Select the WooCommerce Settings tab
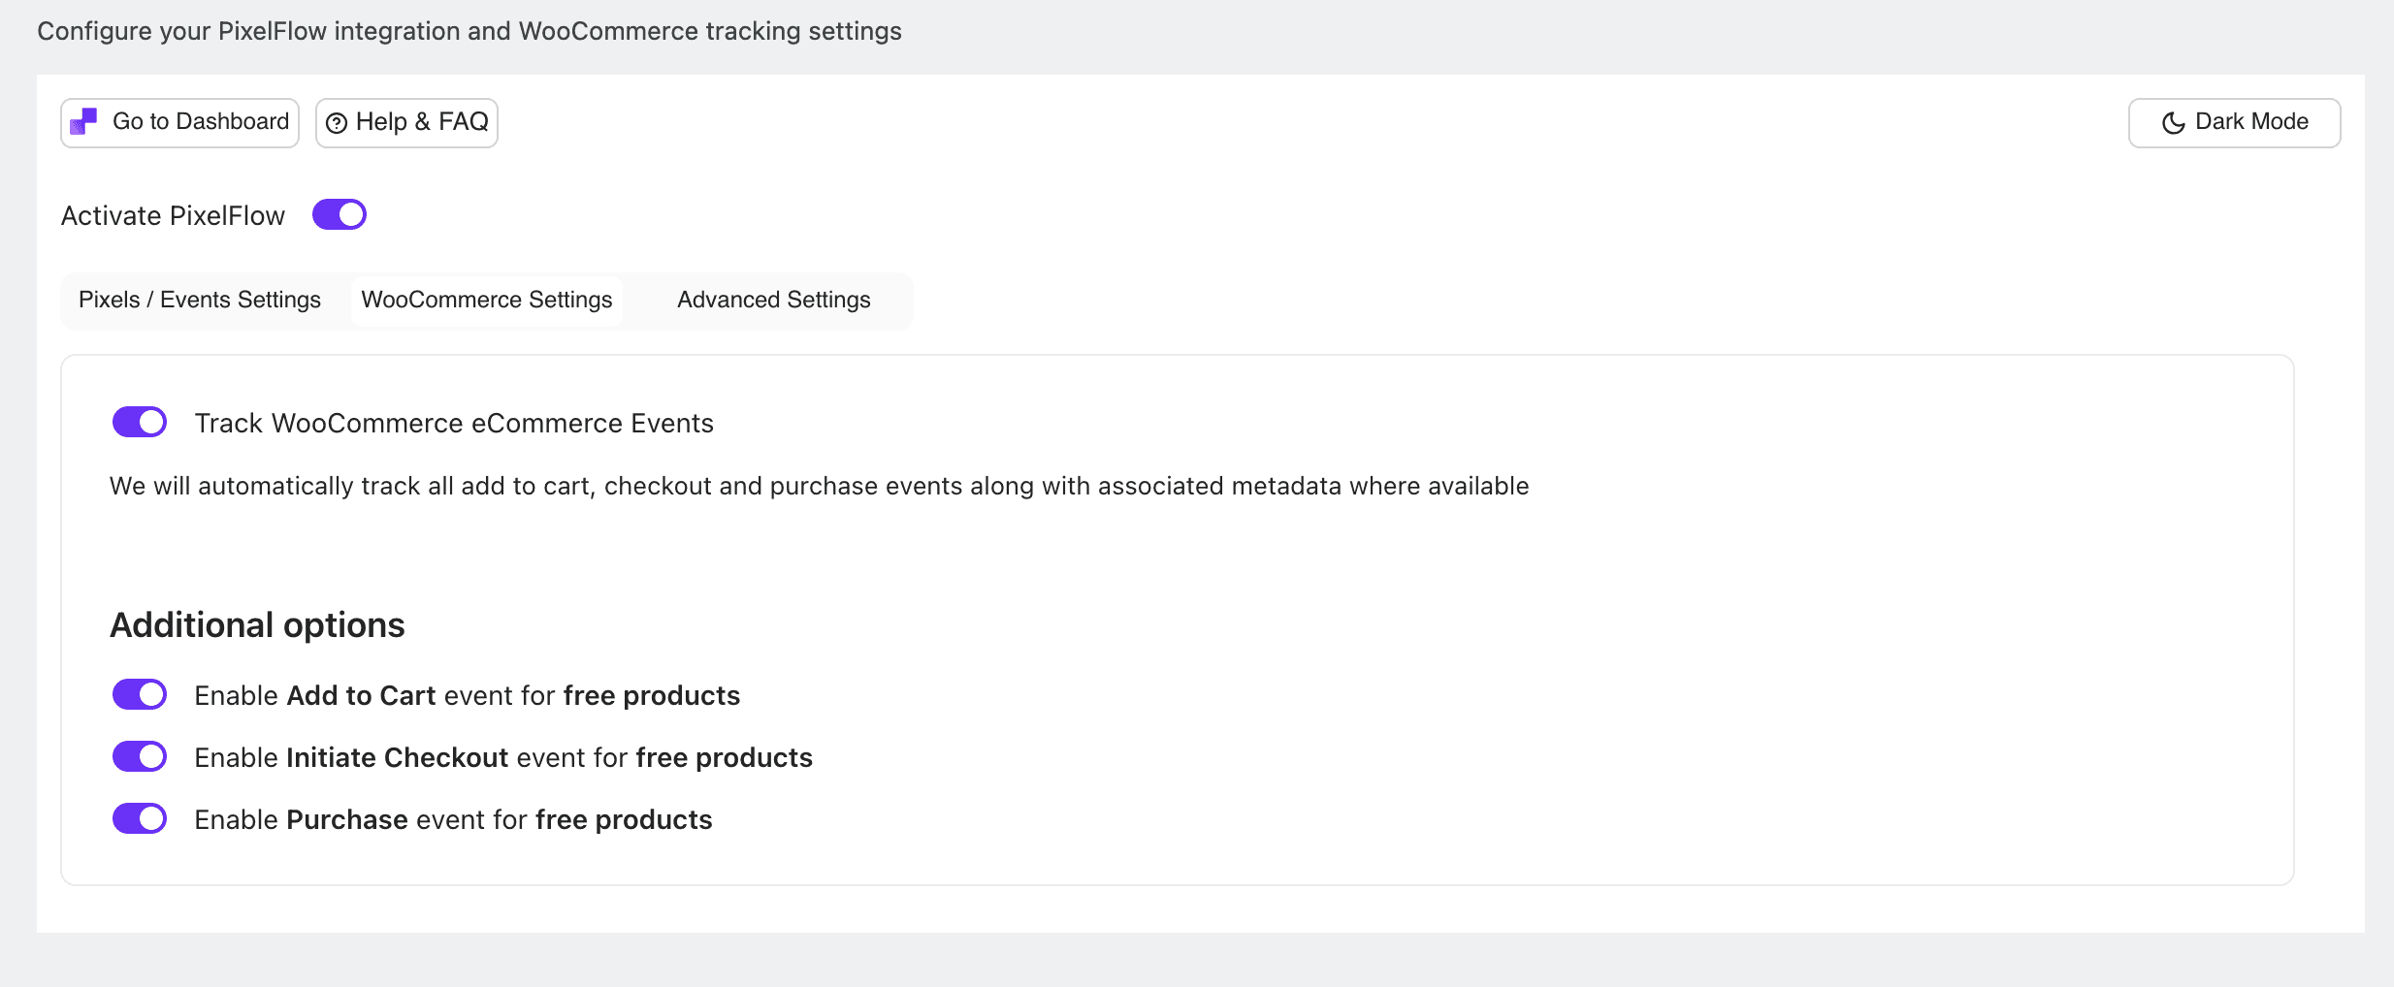2394x987 pixels. pyautogui.click(x=487, y=300)
